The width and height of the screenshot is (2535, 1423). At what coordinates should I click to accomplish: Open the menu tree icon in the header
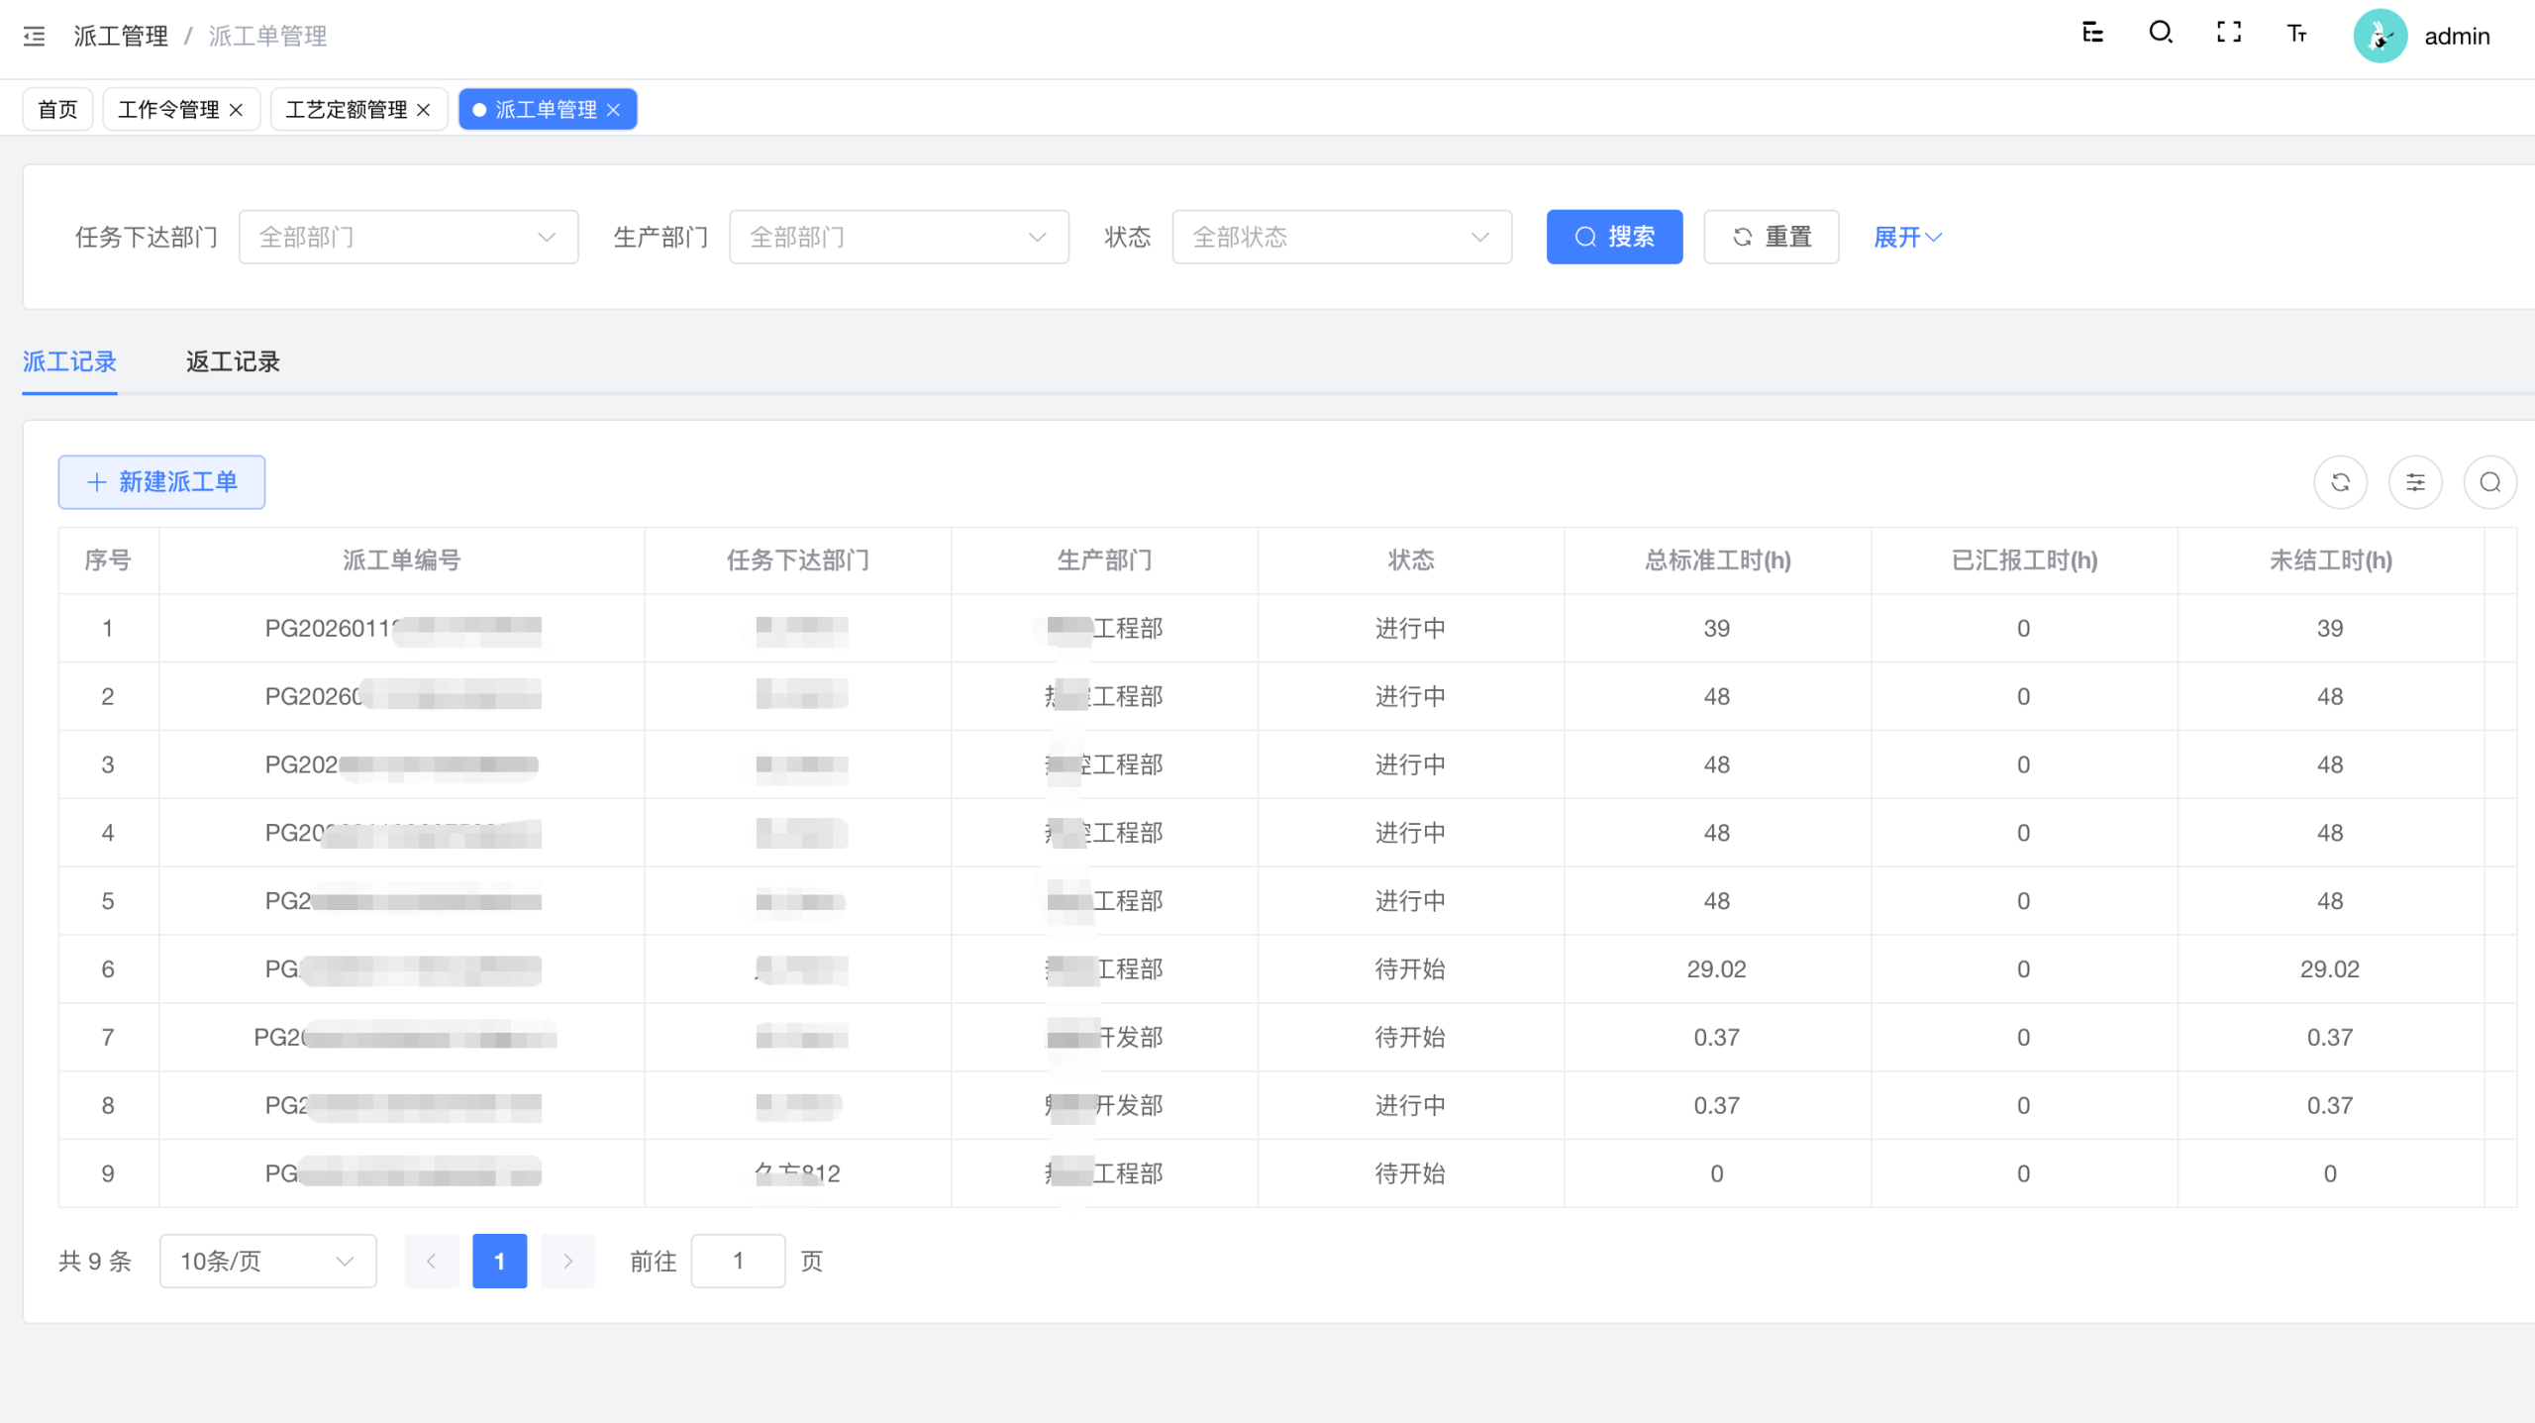click(x=2092, y=34)
